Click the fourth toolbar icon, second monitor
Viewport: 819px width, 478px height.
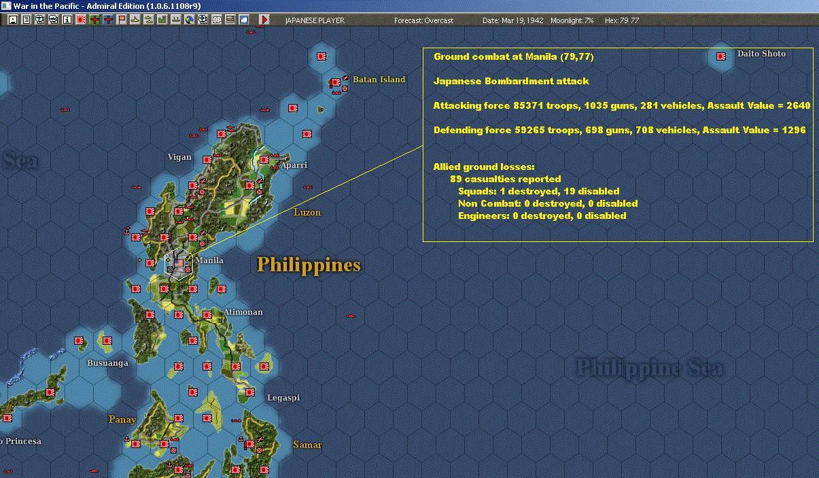pos(54,20)
